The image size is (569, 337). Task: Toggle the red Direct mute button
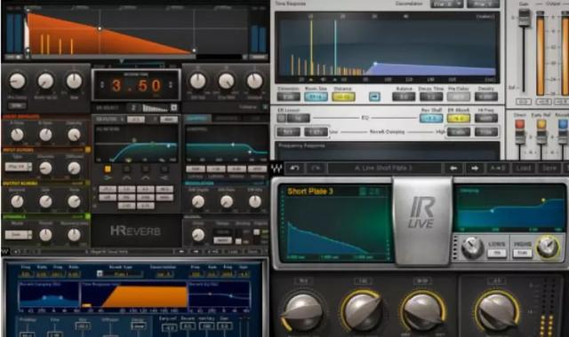(519, 124)
